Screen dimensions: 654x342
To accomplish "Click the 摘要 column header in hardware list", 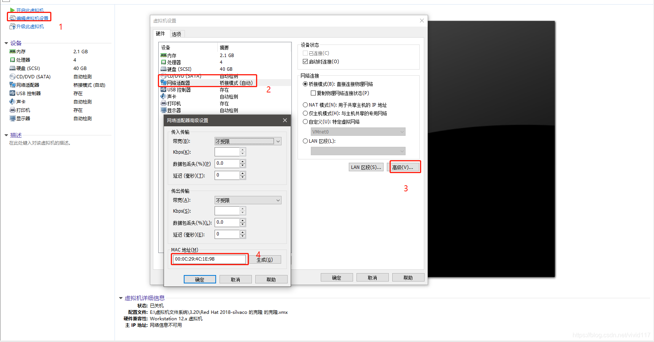I will (224, 48).
